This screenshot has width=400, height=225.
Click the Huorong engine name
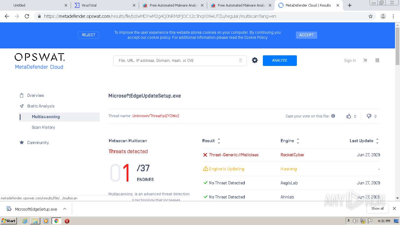tap(288, 169)
